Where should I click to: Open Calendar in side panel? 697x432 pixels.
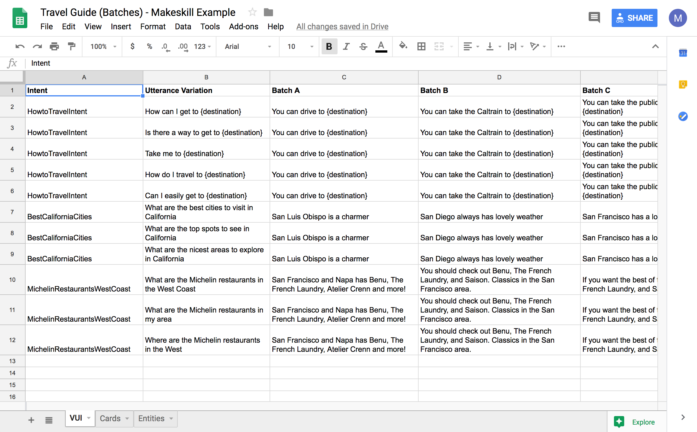683,53
